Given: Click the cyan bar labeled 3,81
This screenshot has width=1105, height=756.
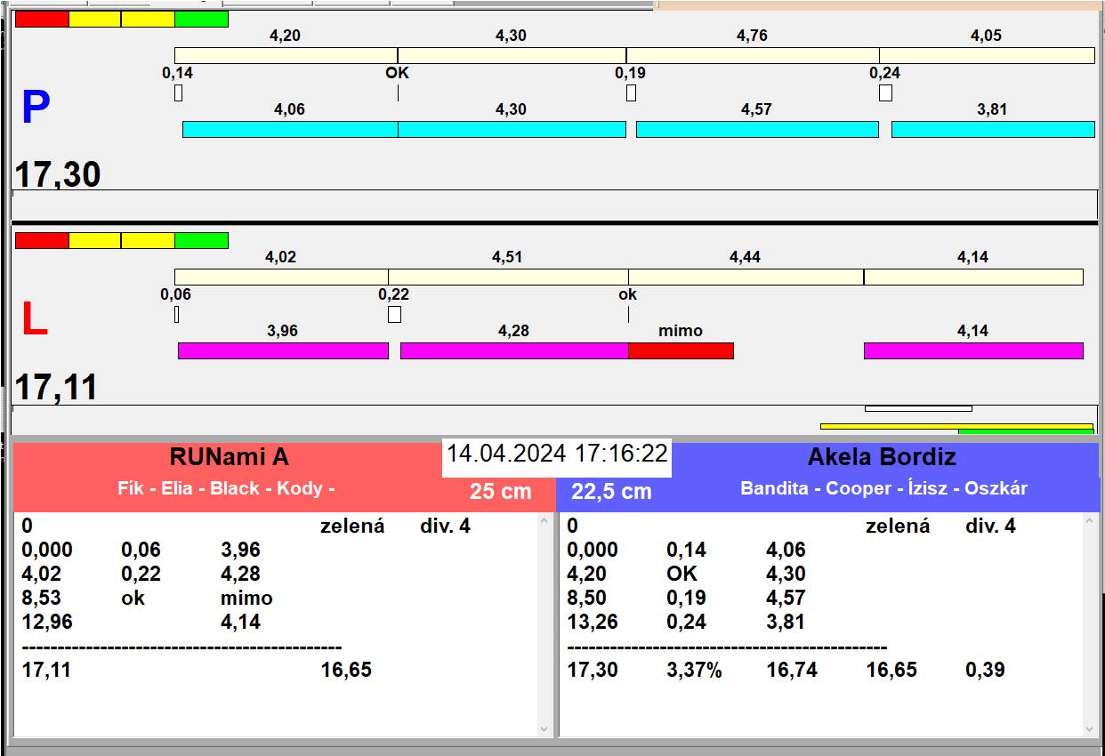Looking at the screenshot, I should click(993, 129).
